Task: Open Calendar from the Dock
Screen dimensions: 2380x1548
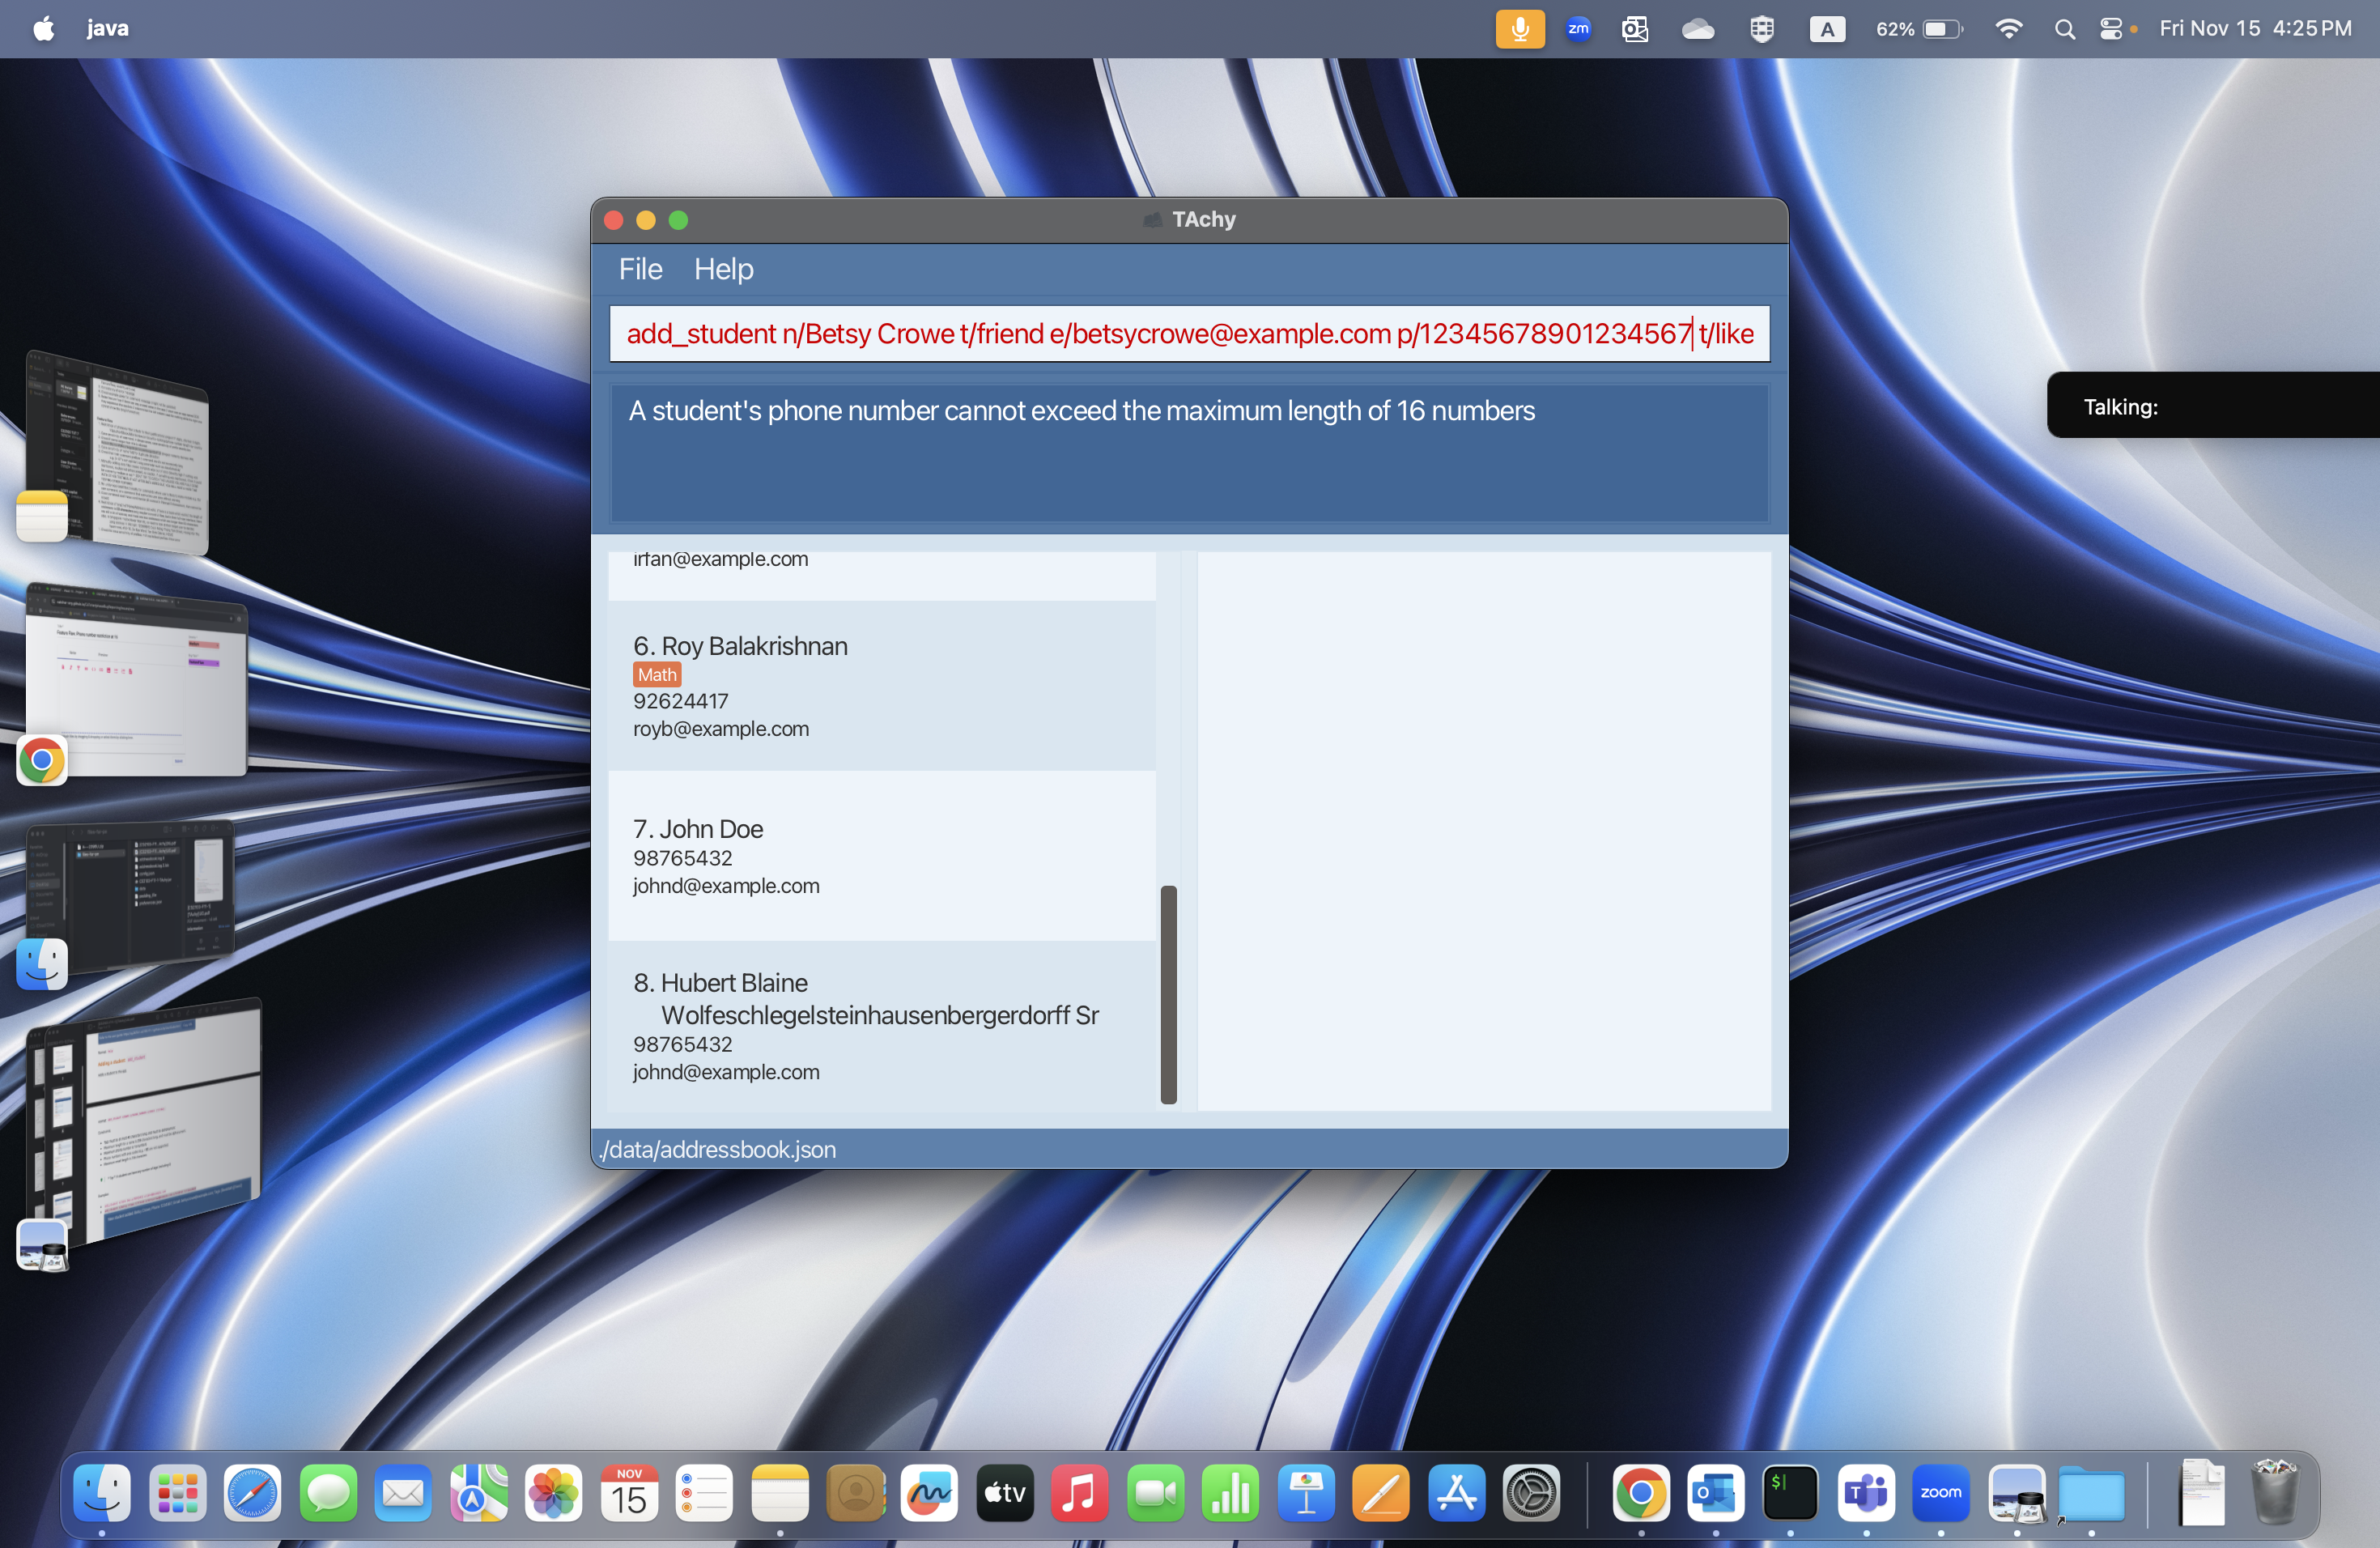Action: 629,1493
